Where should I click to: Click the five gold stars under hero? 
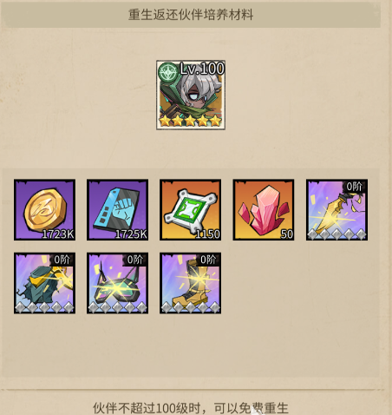[x=190, y=121]
